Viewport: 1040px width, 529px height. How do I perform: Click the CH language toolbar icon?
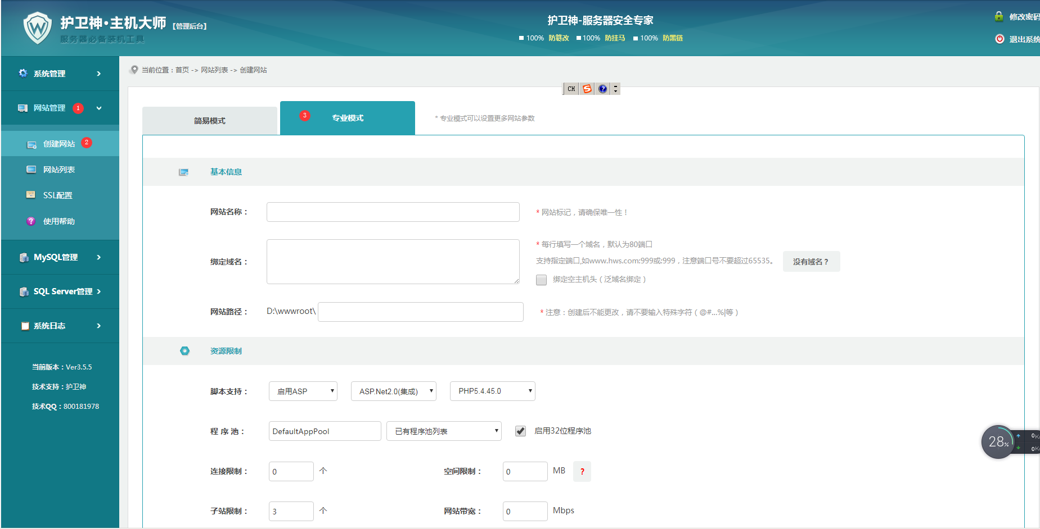click(570, 88)
